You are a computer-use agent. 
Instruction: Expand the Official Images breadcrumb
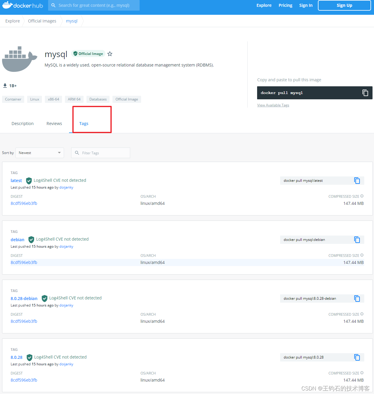coord(42,21)
